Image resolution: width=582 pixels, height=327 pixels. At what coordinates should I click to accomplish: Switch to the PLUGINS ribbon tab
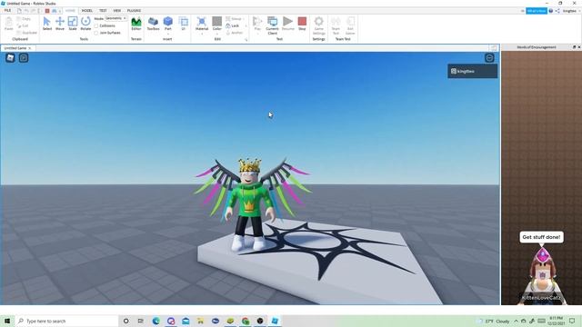[x=134, y=11]
